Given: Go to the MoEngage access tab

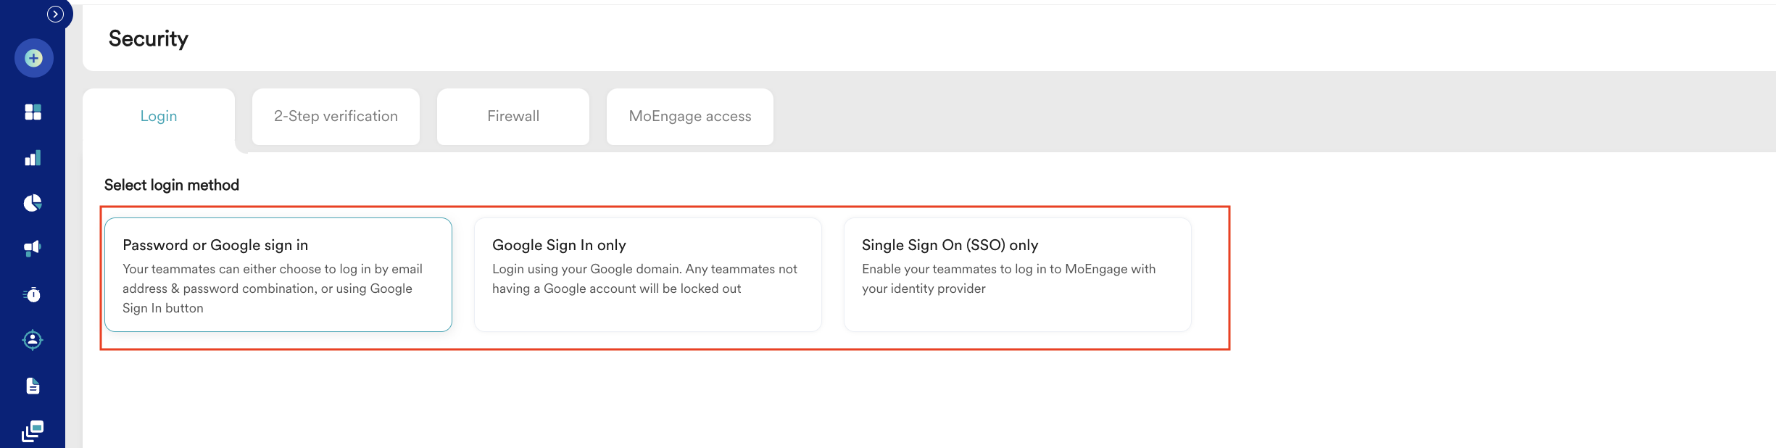Looking at the screenshot, I should point(690,117).
